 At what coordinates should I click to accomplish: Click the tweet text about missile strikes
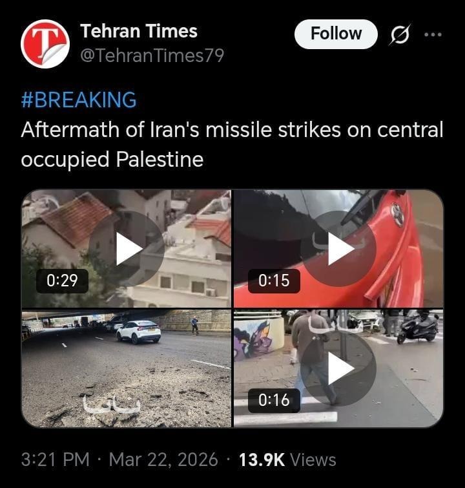[x=232, y=144]
